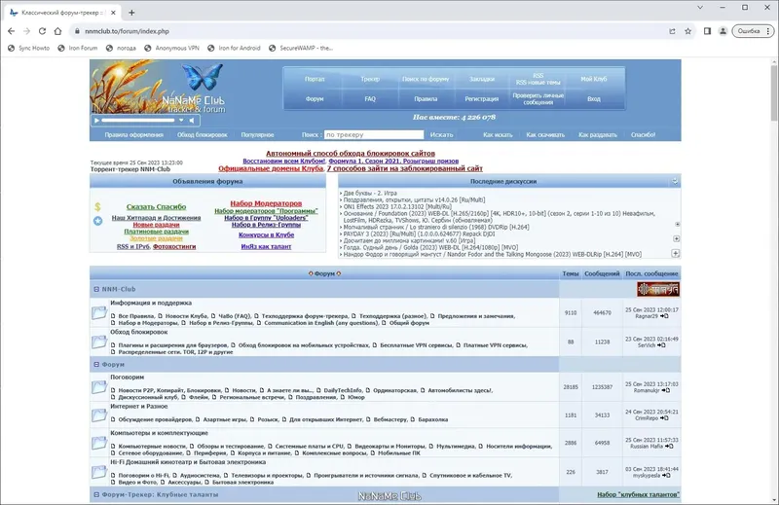Click the Вход login menu item

pyautogui.click(x=594, y=99)
